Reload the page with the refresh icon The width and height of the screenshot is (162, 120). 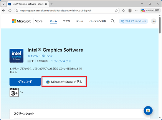[x=10, y=11]
